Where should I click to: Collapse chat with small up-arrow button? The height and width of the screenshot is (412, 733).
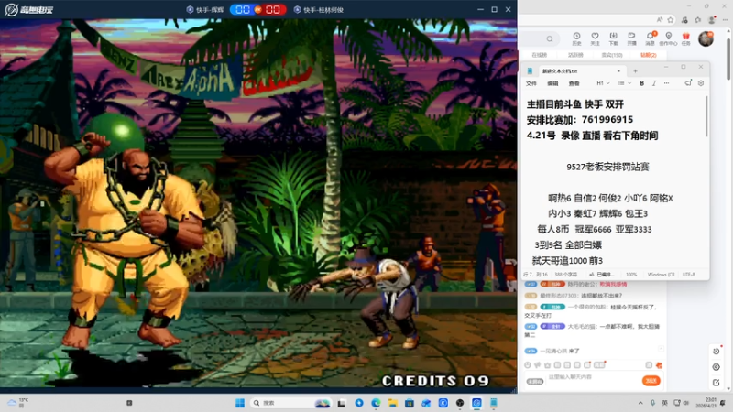coord(661,349)
